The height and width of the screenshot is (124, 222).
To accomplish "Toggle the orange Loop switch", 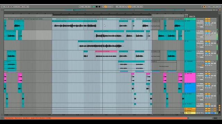I will click(129, 7).
